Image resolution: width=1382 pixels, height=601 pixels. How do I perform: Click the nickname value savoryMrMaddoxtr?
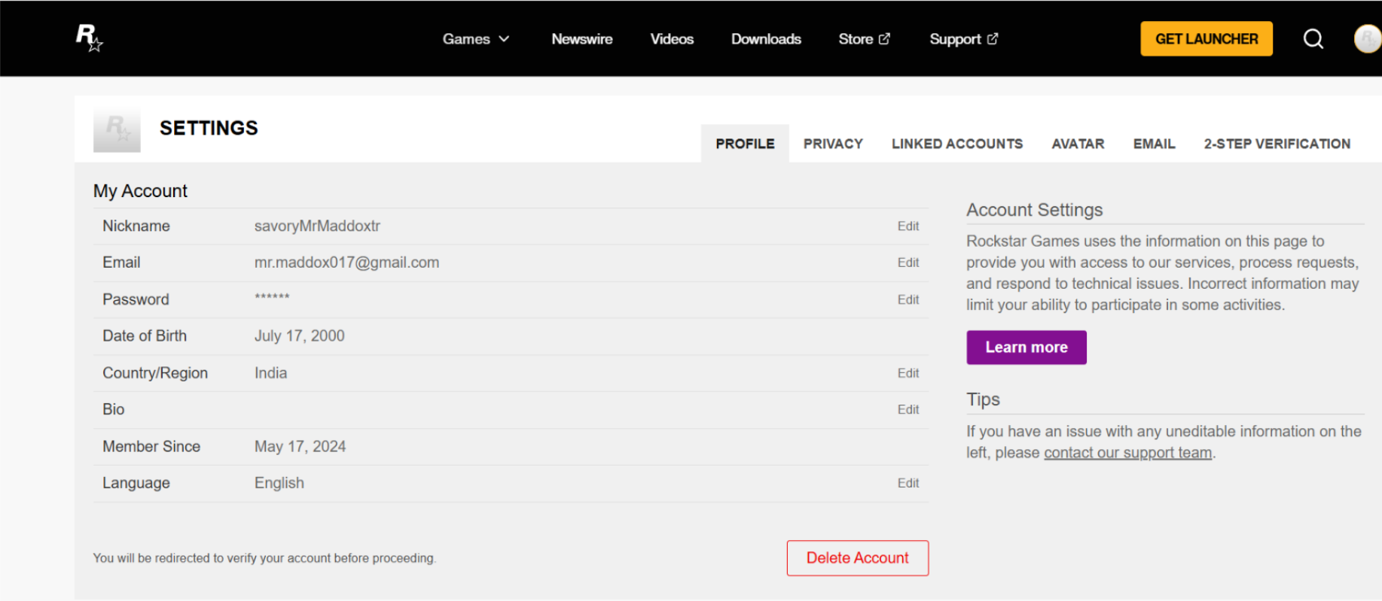[x=317, y=226]
